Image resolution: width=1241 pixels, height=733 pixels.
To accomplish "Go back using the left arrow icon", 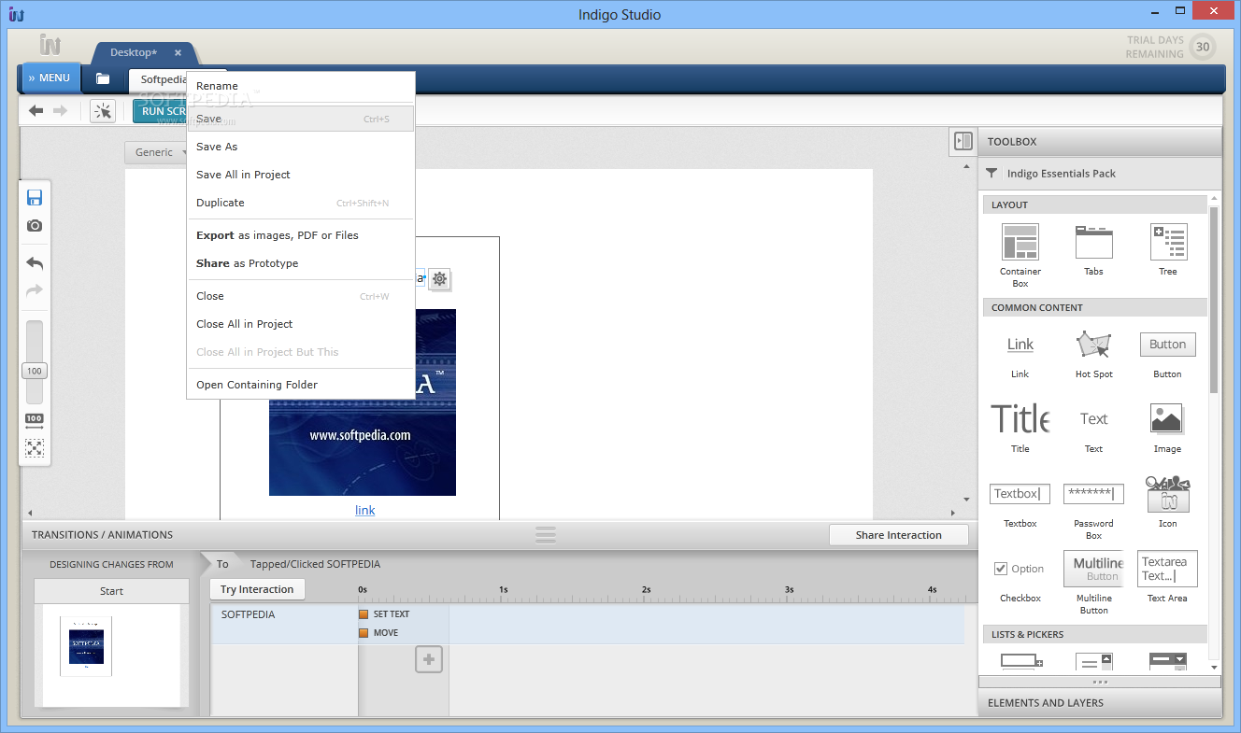I will (x=36, y=111).
